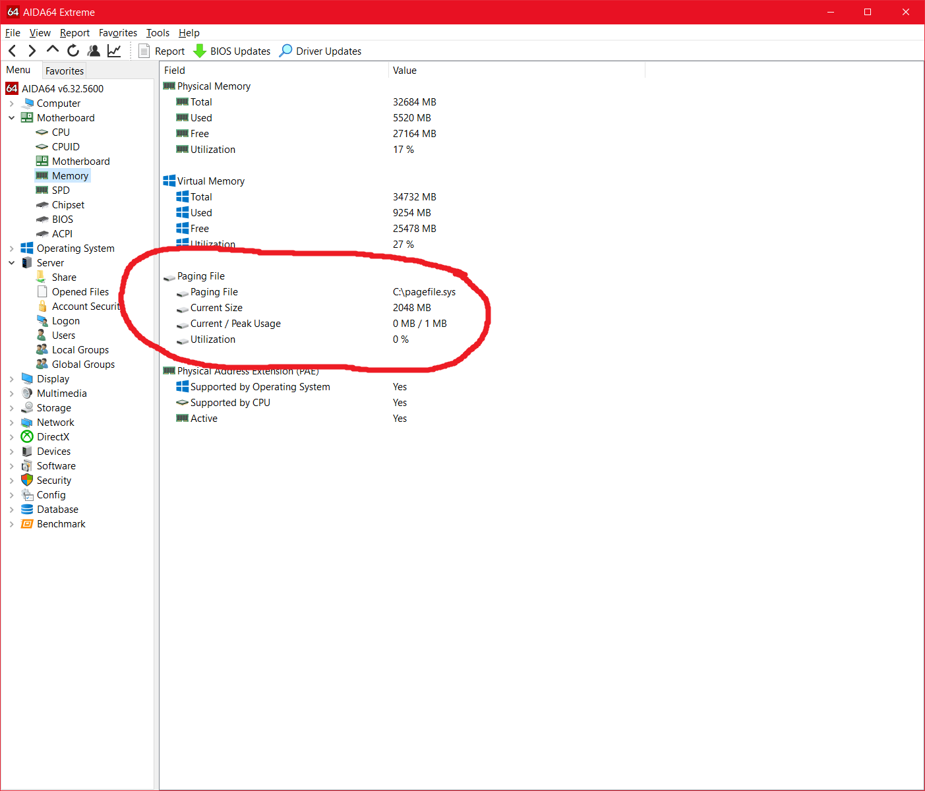This screenshot has width=925, height=791.
Task: Select the SPD memory icon
Action: [x=42, y=190]
